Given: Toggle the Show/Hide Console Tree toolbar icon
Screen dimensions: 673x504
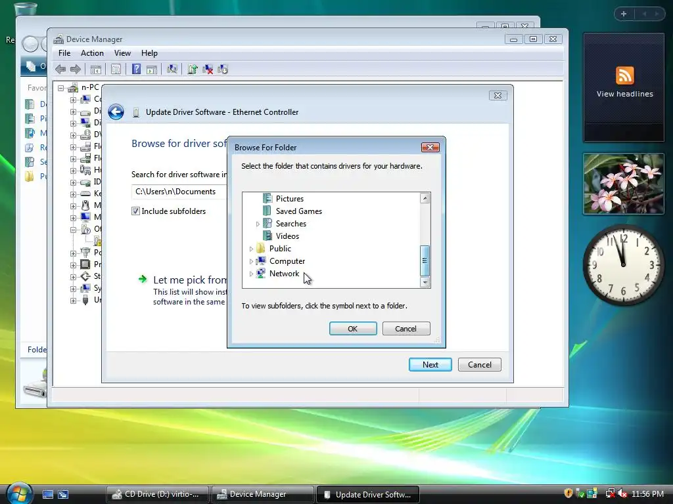Looking at the screenshot, I should (x=96, y=69).
